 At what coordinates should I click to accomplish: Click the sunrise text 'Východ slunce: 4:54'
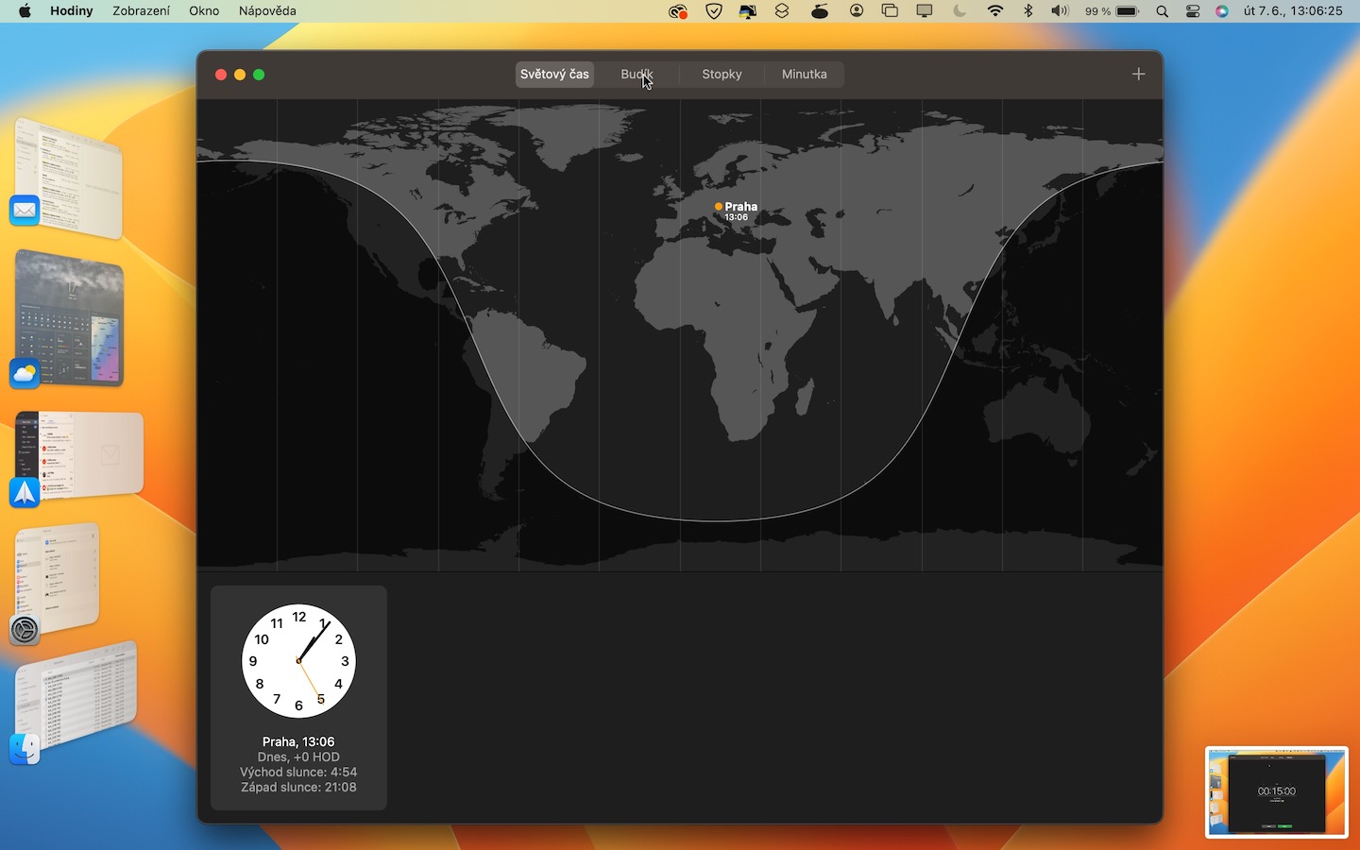(298, 773)
